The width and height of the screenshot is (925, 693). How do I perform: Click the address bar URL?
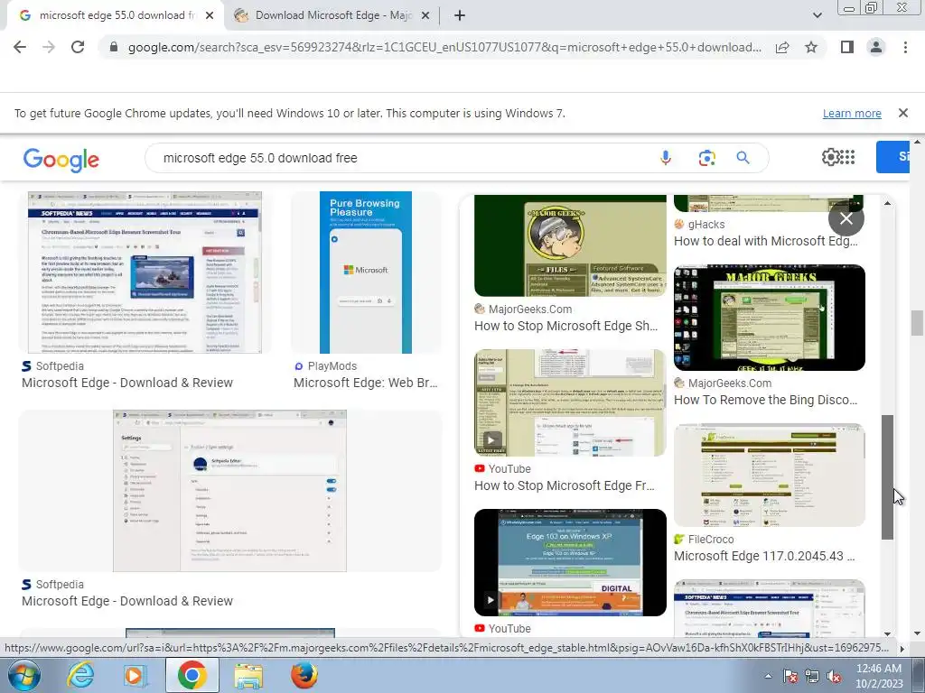(444, 47)
